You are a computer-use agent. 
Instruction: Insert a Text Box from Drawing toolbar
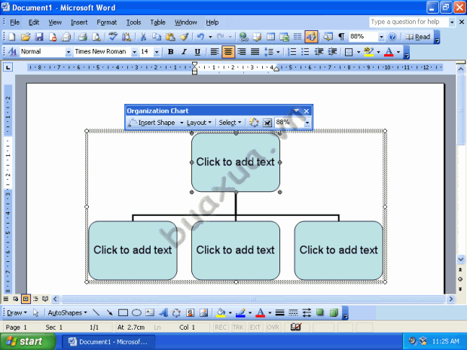tap(150, 312)
